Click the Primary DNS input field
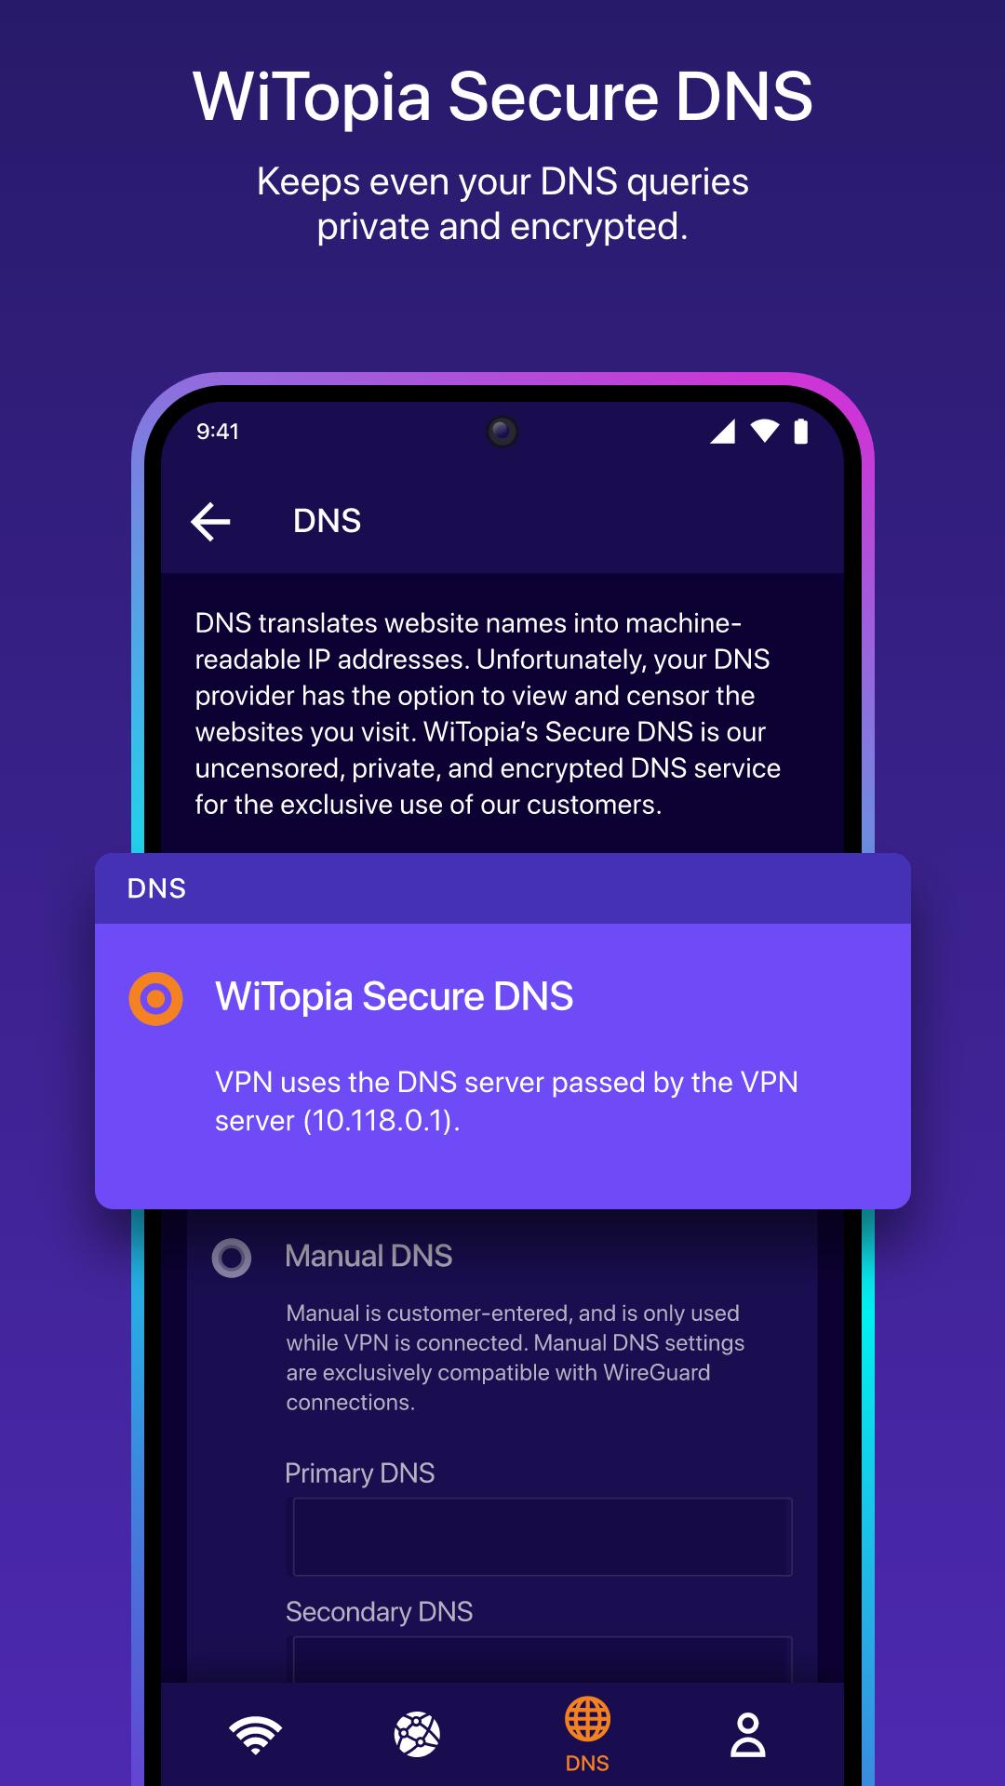 point(543,1537)
